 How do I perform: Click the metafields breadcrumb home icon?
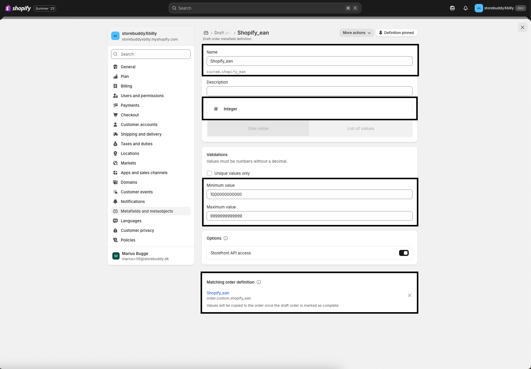click(x=206, y=33)
